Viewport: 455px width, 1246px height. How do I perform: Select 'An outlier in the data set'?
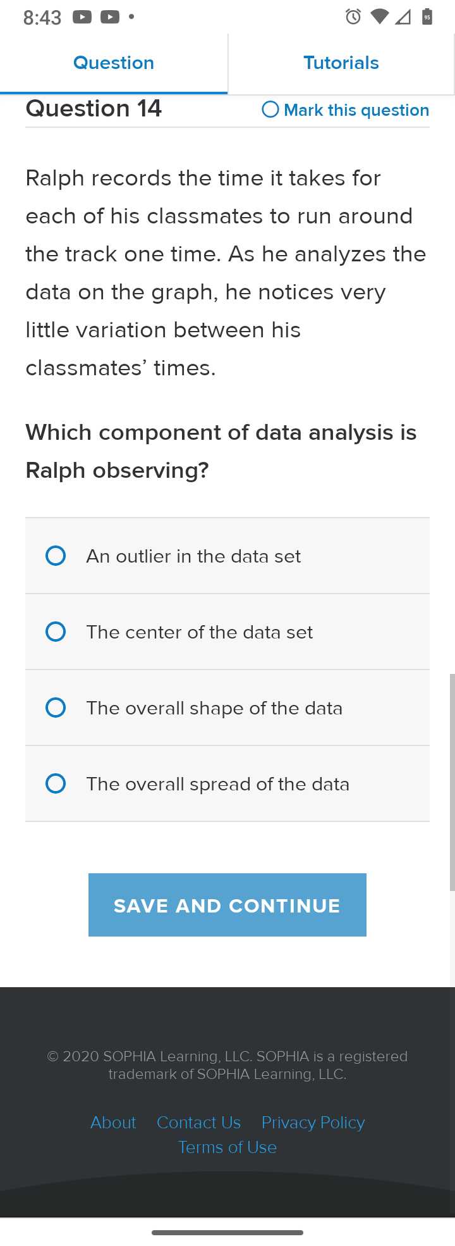pyautogui.click(x=227, y=556)
